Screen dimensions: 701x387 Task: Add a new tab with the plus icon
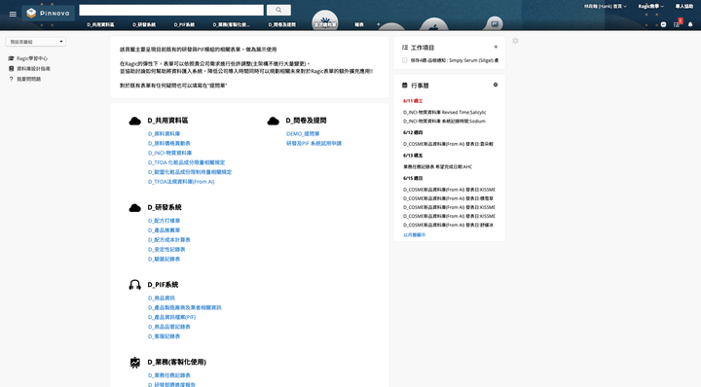tap(378, 24)
